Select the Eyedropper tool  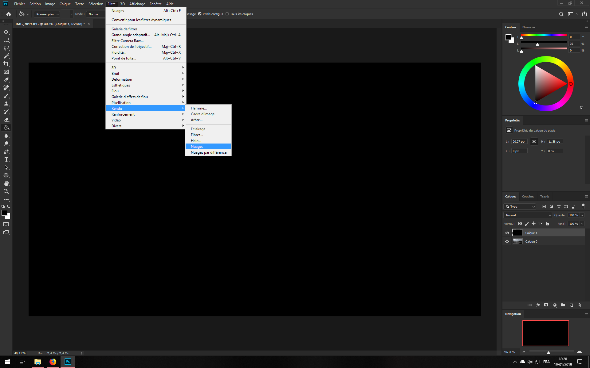[6, 80]
